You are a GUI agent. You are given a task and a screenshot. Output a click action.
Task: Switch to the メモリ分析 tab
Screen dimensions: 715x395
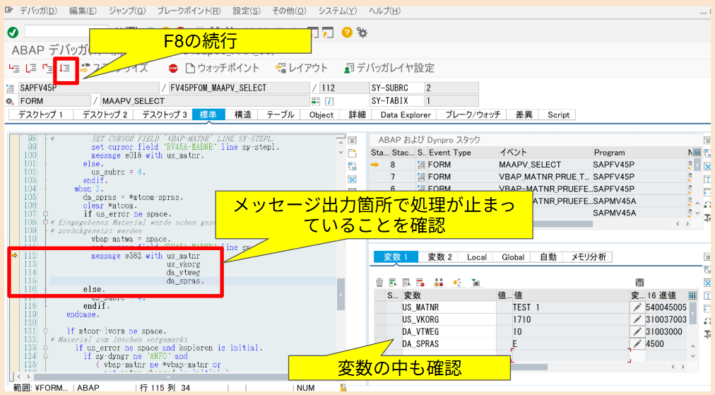[x=589, y=257]
